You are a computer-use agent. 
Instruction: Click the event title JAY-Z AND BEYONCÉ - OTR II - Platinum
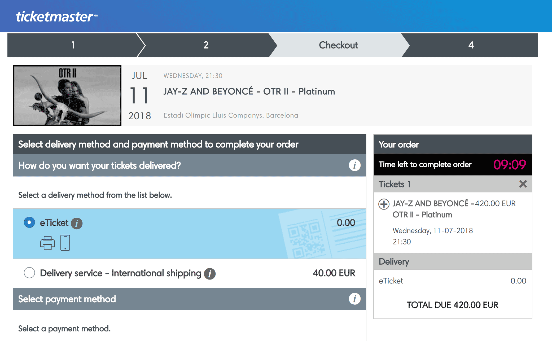click(249, 91)
